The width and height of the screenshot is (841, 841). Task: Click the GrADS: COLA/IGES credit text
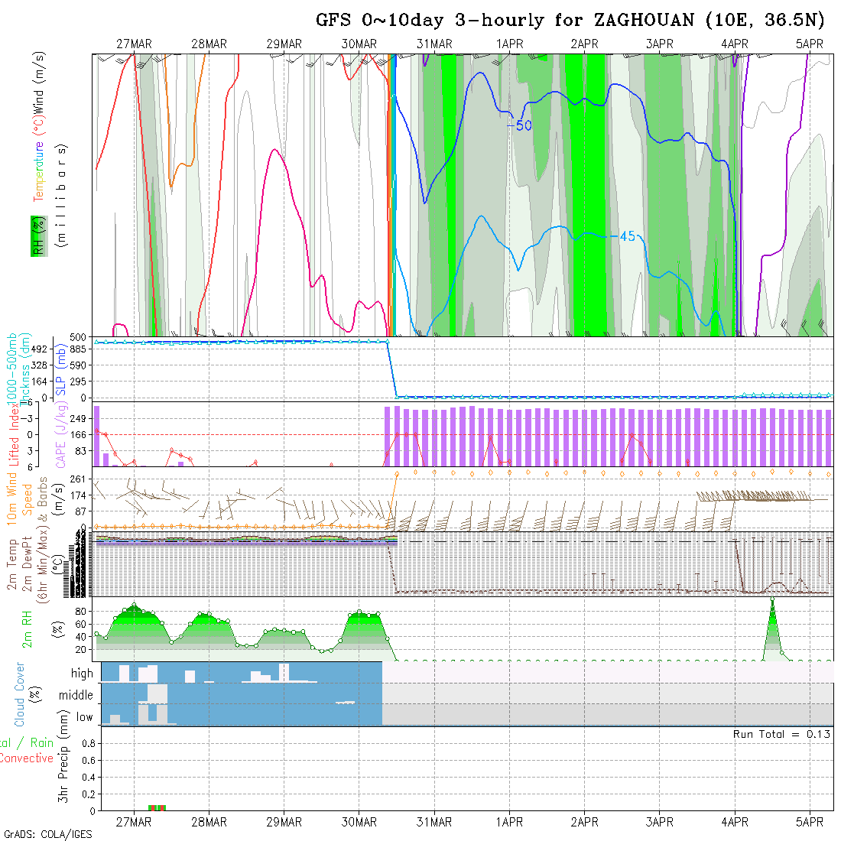pos(47,834)
